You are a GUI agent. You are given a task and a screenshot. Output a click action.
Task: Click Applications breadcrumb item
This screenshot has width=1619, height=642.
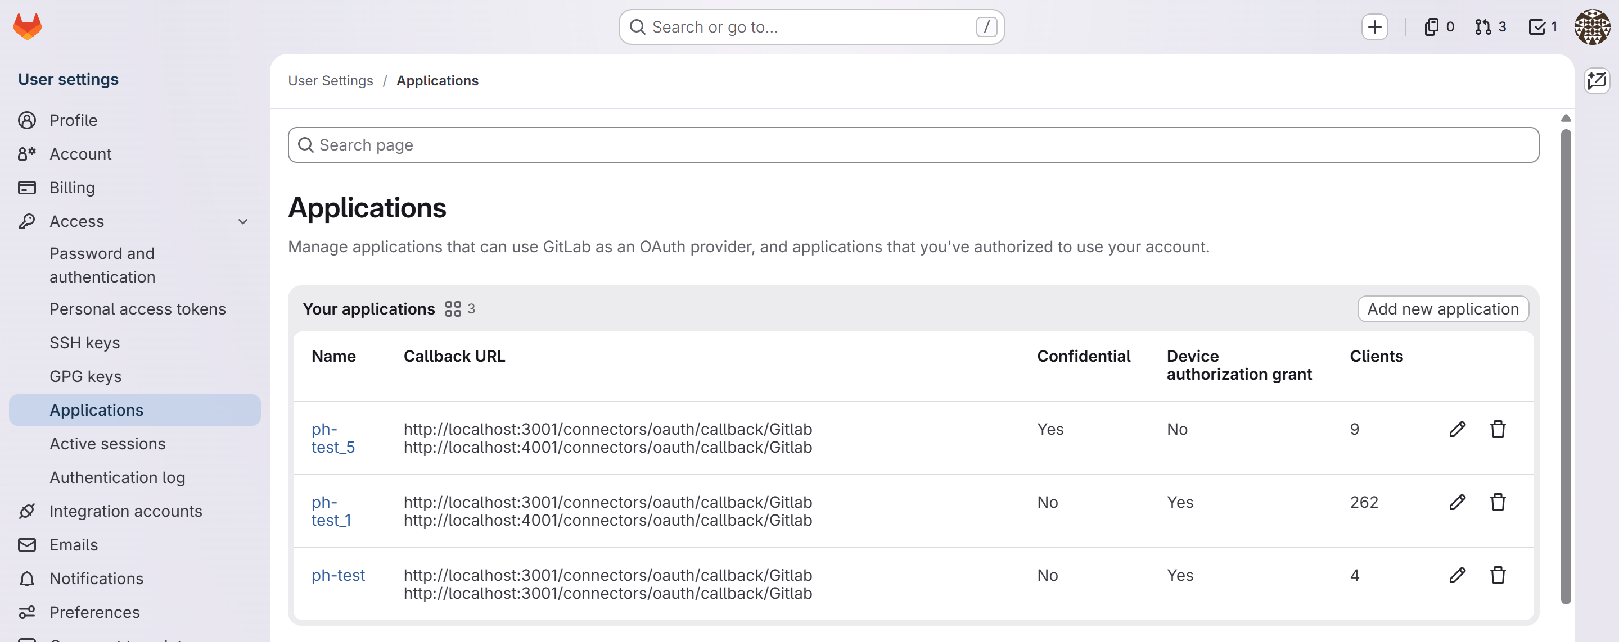[x=438, y=81]
